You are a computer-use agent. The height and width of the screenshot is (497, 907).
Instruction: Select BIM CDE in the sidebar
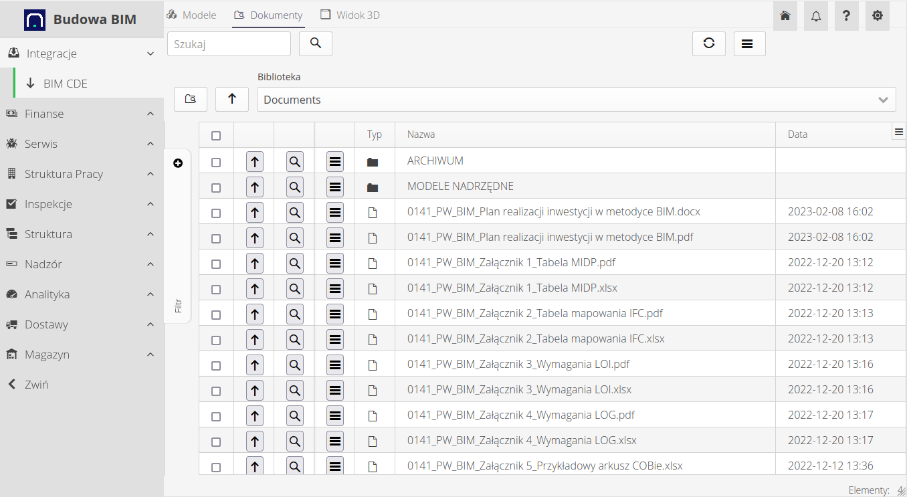[65, 84]
